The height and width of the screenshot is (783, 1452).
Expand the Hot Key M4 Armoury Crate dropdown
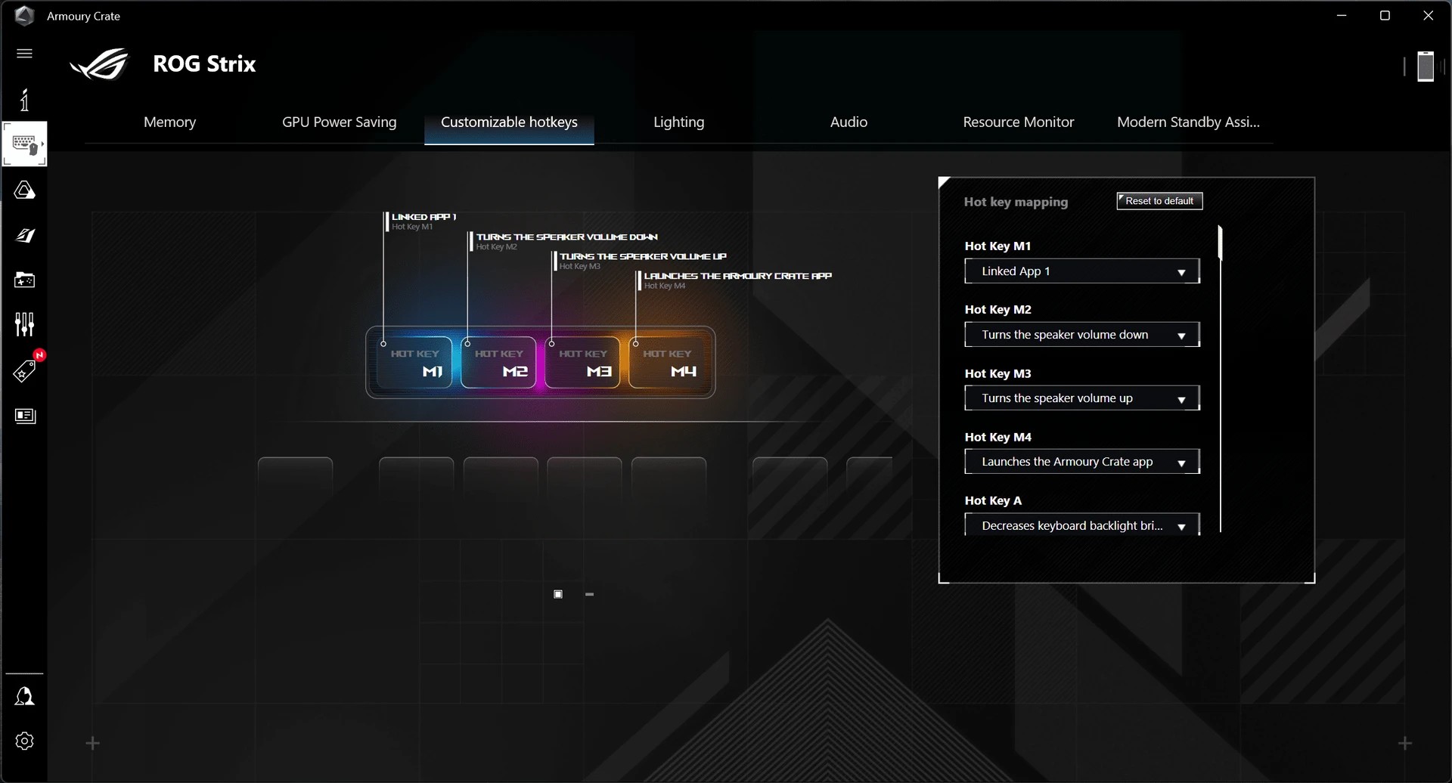[x=1081, y=462]
